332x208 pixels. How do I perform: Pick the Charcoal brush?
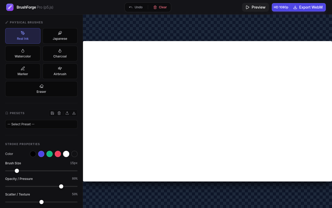60,54
